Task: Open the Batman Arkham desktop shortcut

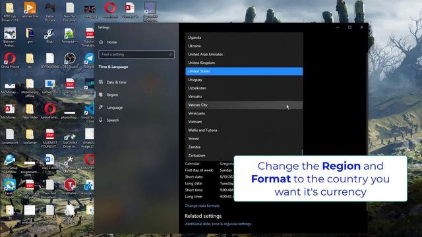Action: pos(10,37)
